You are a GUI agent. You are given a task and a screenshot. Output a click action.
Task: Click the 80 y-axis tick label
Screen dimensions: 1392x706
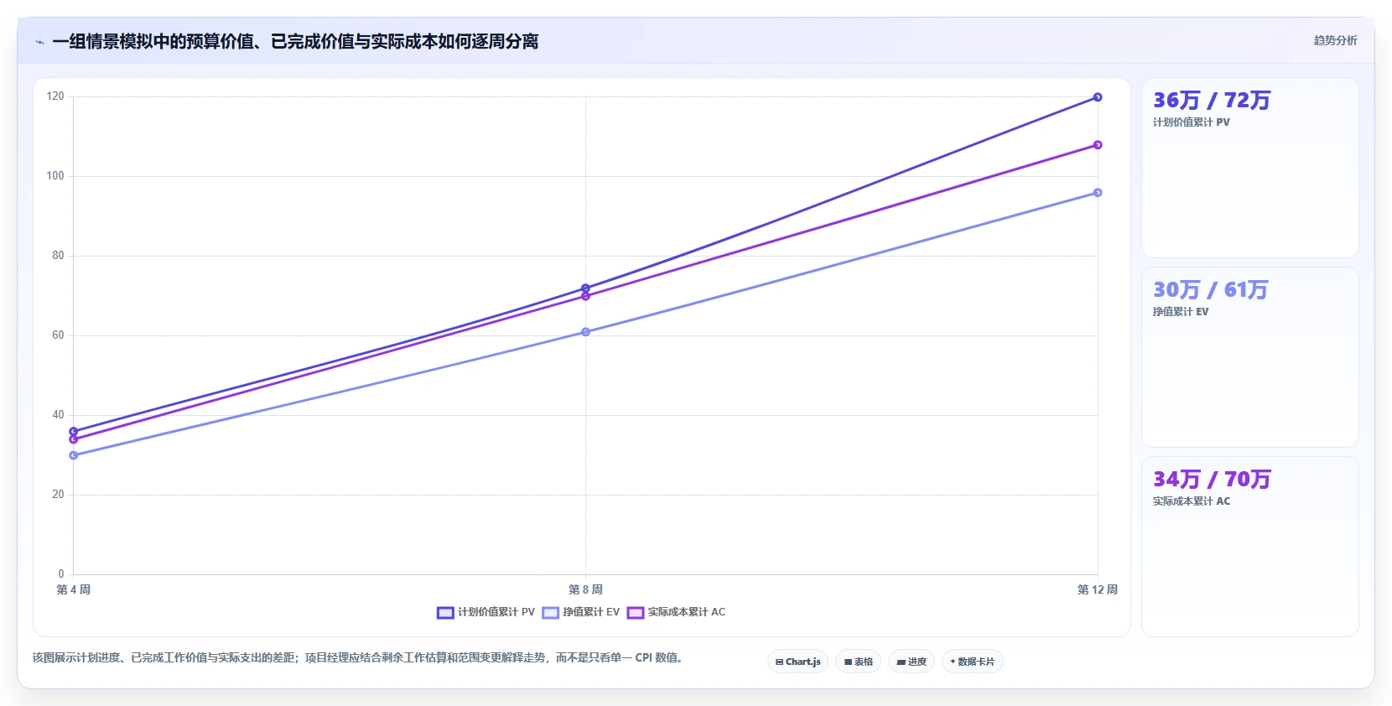pyautogui.click(x=58, y=256)
